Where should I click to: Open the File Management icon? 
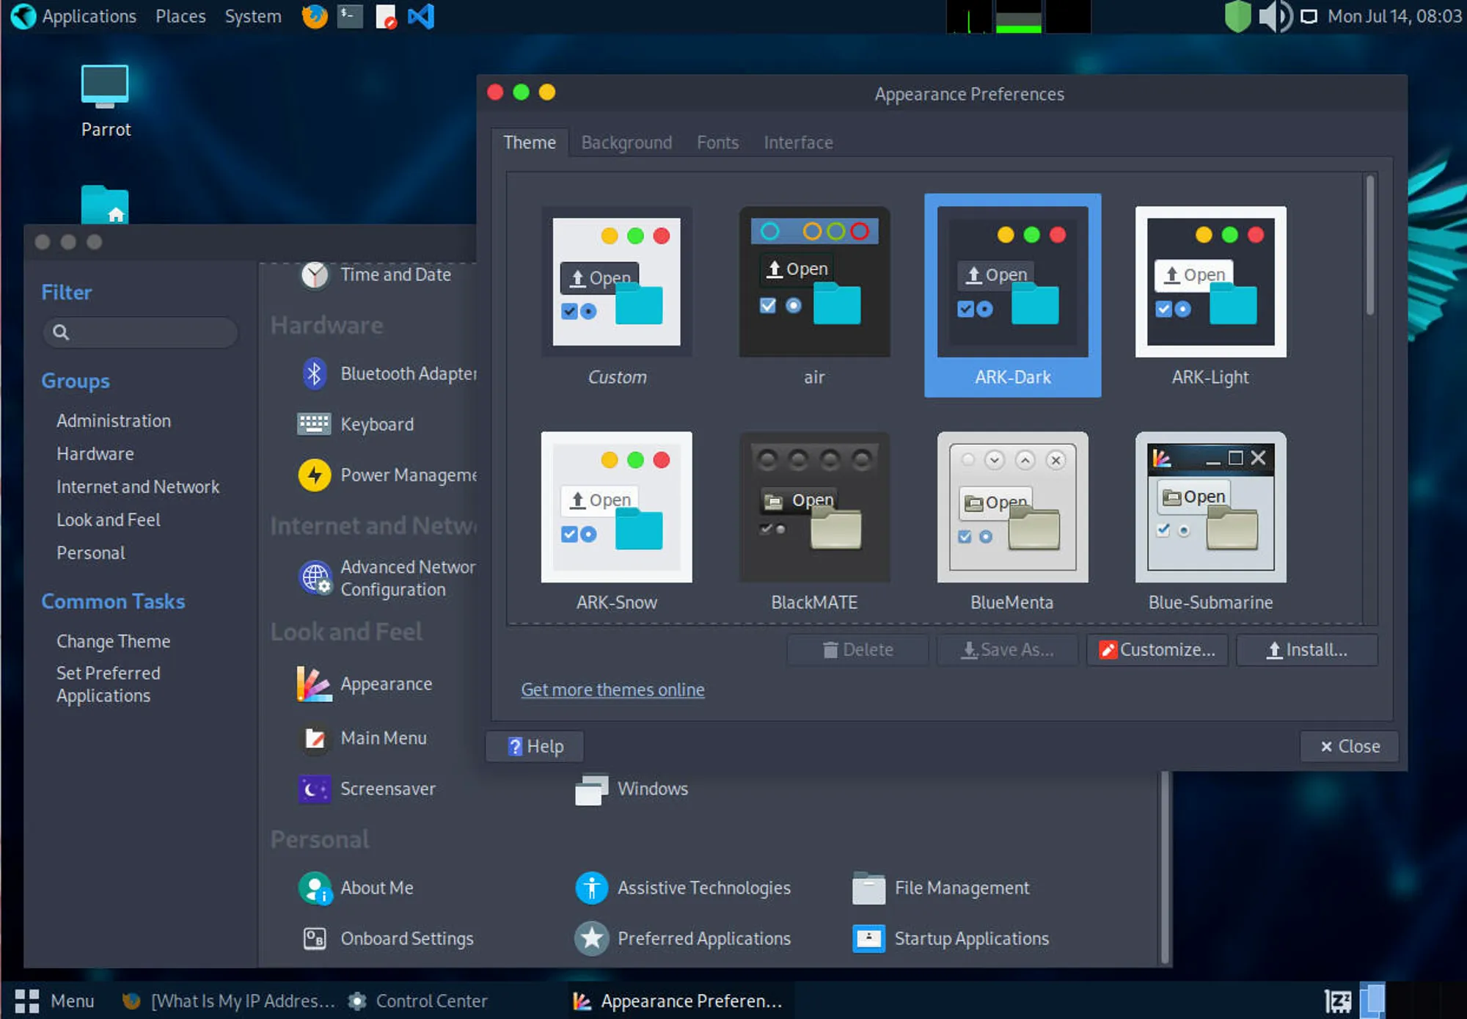coord(869,888)
